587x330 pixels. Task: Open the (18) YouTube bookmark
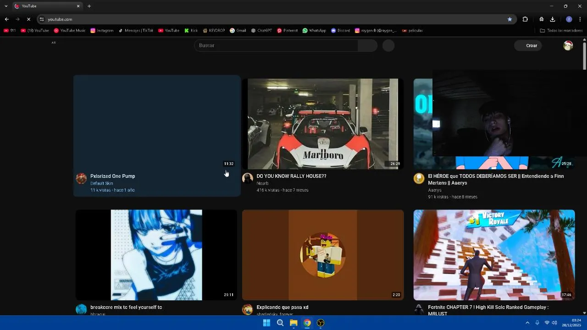(x=35, y=31)
